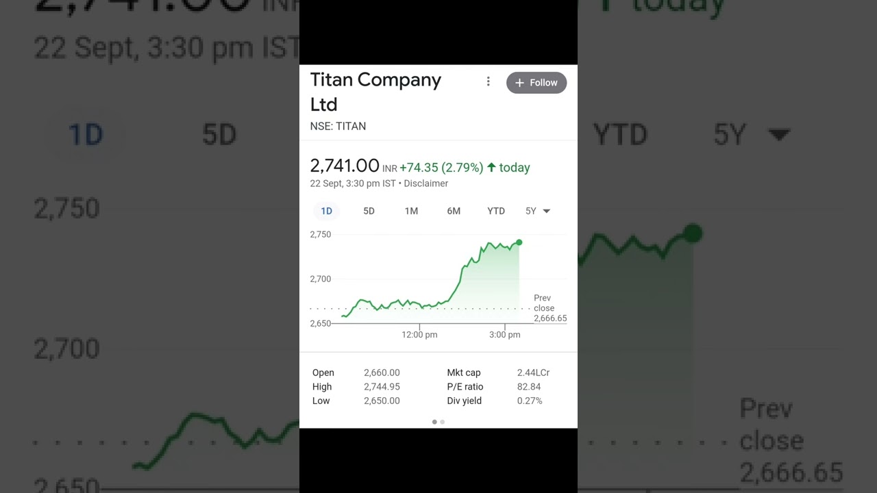Image resolution: width=877 pixels, height=493 pixels.
Task: Expand the 5Y range dropdown arrow
Action: point(547,211)
